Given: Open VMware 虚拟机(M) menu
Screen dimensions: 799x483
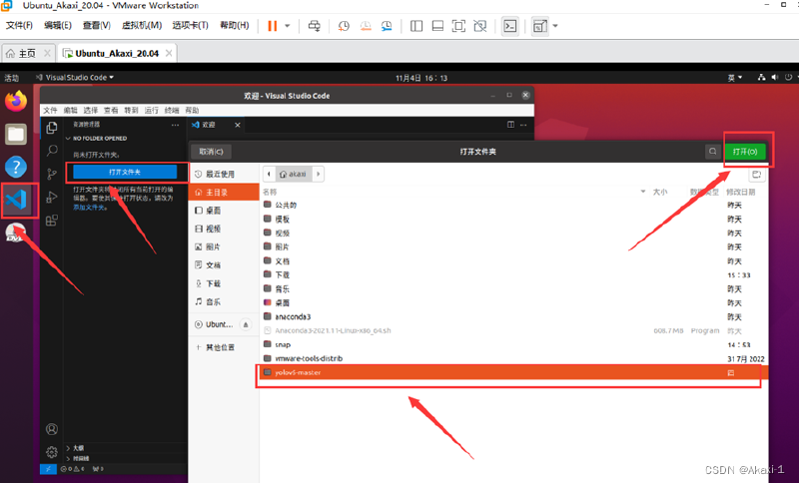Looking at the screenshot, I should tap(142, 26).
